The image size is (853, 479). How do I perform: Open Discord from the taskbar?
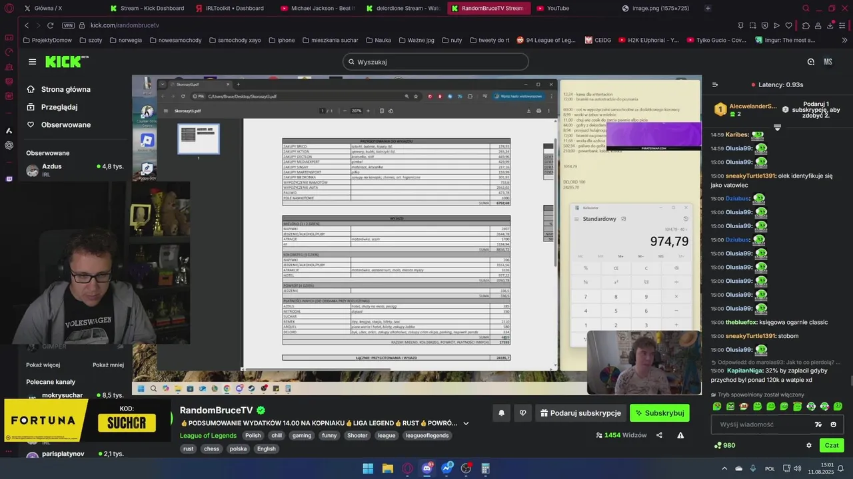tap(426, 468)
